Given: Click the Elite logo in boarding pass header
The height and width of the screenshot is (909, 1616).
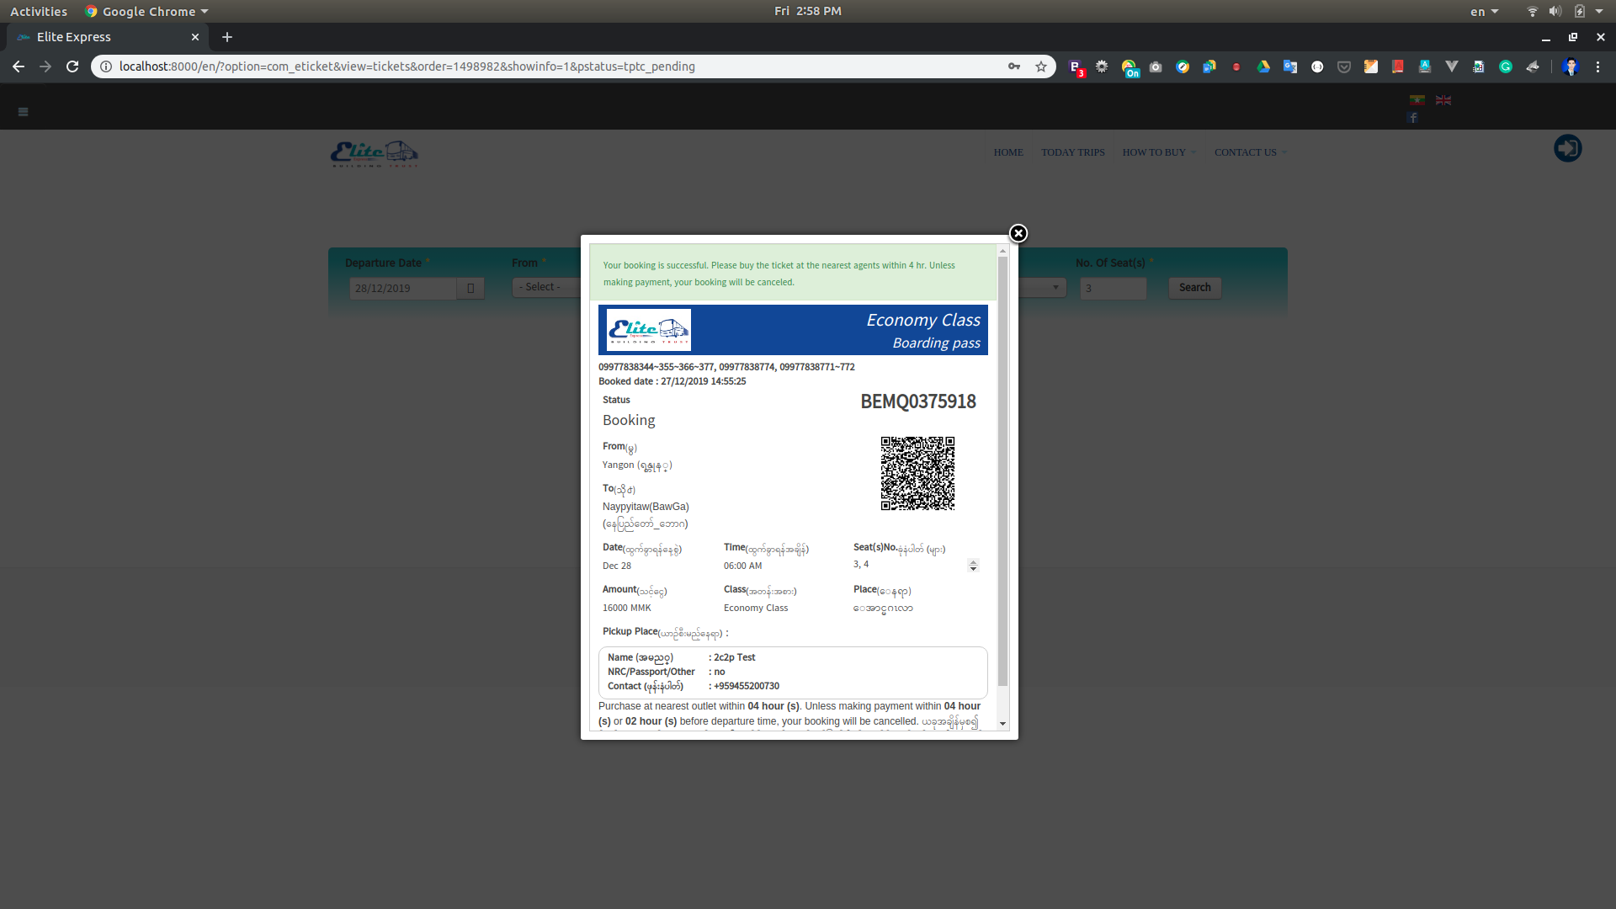Looking at the screenshot, I should pyautogui.click(x=648, y=329).
